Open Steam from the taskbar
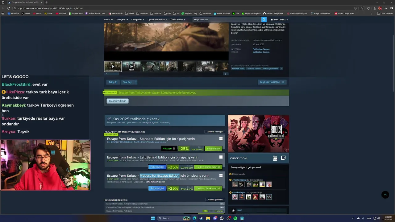Screen dimensions: 395x222 [201, 218]
